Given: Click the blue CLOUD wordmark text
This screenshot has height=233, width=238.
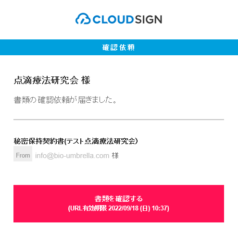Looking at the screenshot, I should [113, 19].
